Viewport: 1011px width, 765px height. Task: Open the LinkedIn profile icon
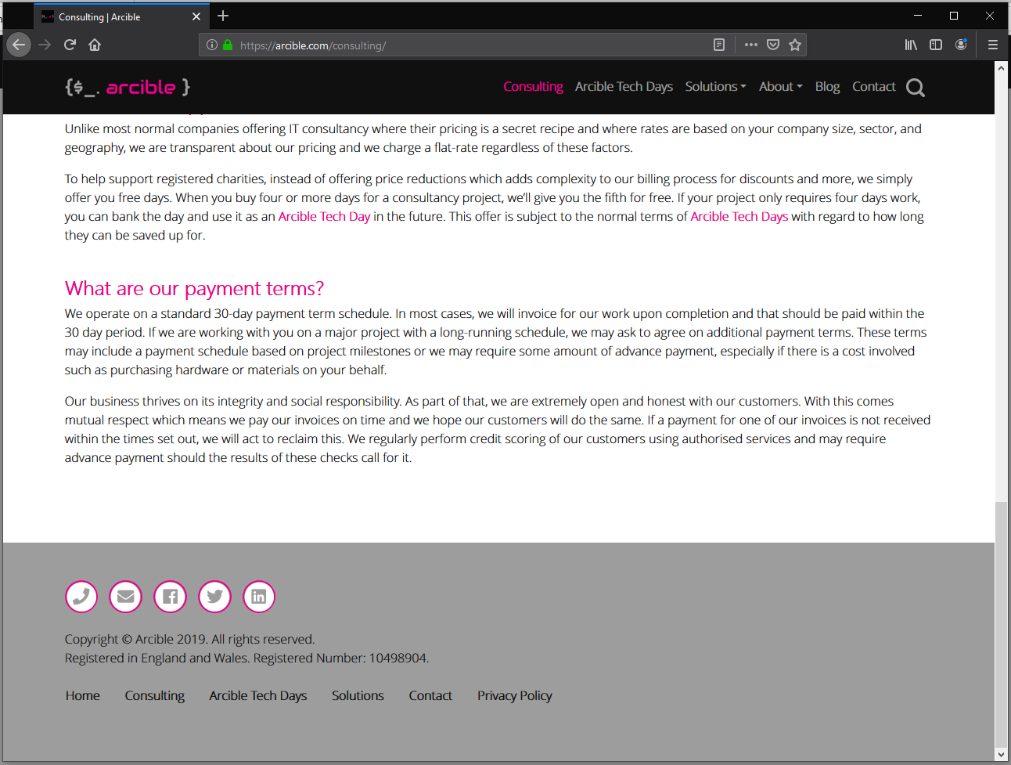point(259,597)
